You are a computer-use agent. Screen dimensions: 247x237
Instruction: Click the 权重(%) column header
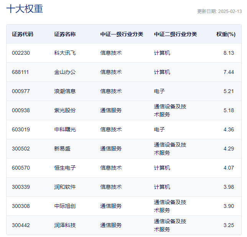click(226, 34)
